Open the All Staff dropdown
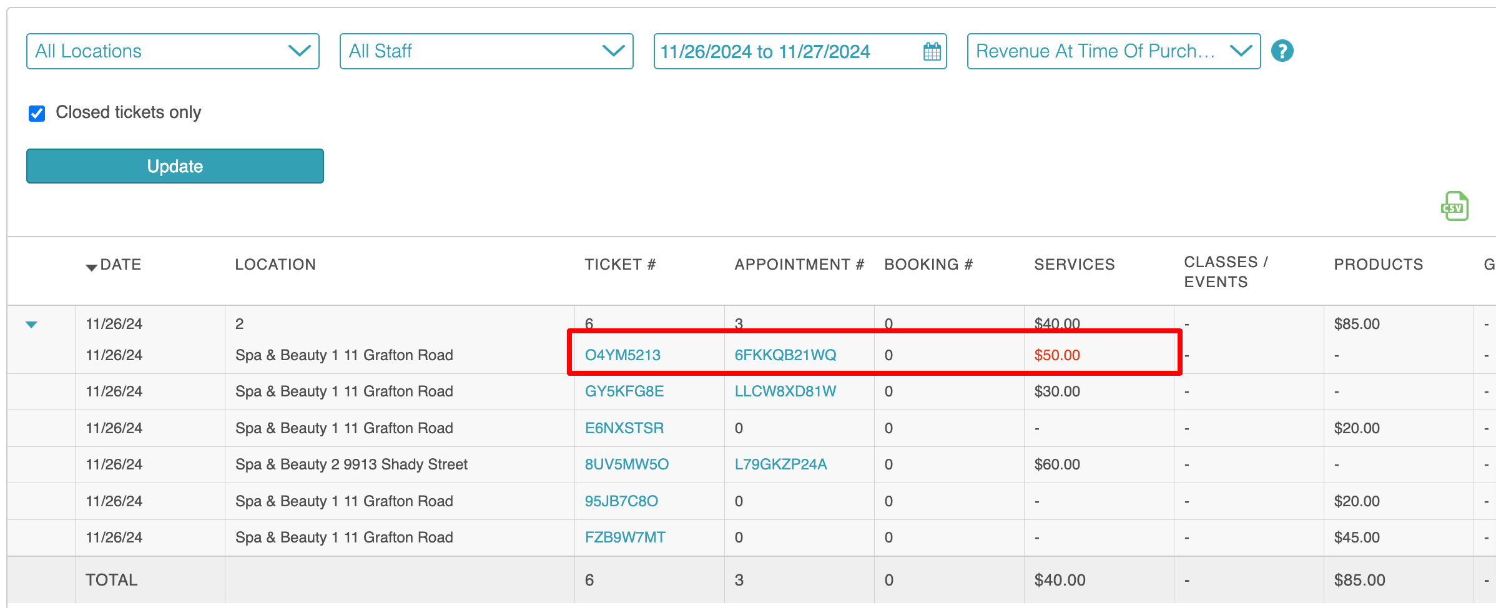Image resolution: width=1496 pixels, height=608 pixels. point(486,51)
